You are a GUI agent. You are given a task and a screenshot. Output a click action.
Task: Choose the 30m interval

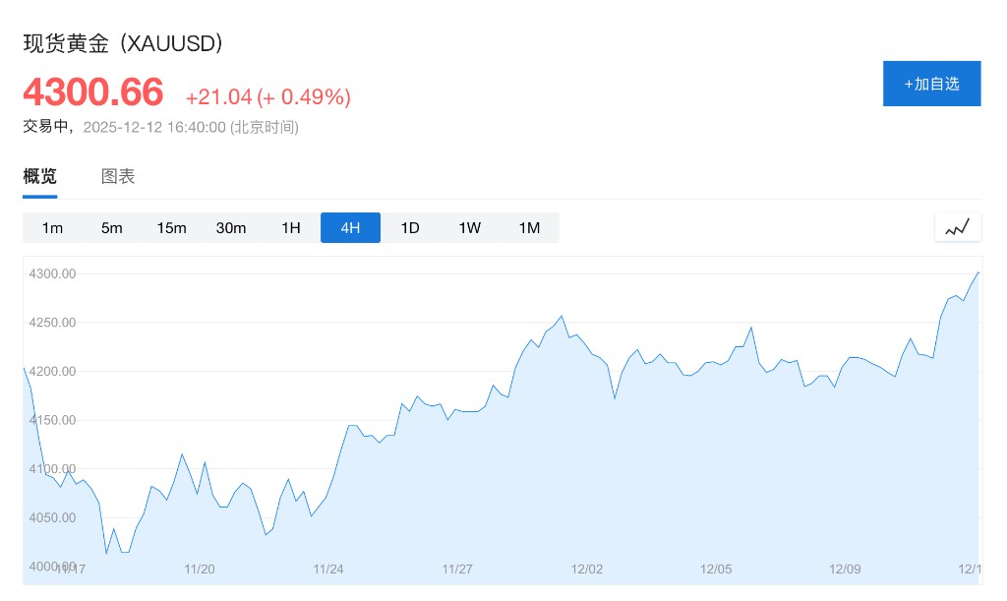coord(231,228)
